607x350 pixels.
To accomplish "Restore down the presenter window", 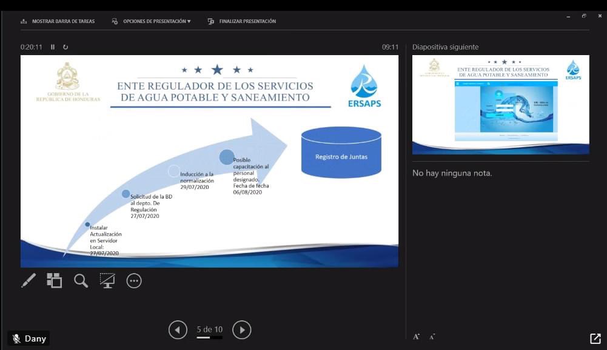I will 584,16.
